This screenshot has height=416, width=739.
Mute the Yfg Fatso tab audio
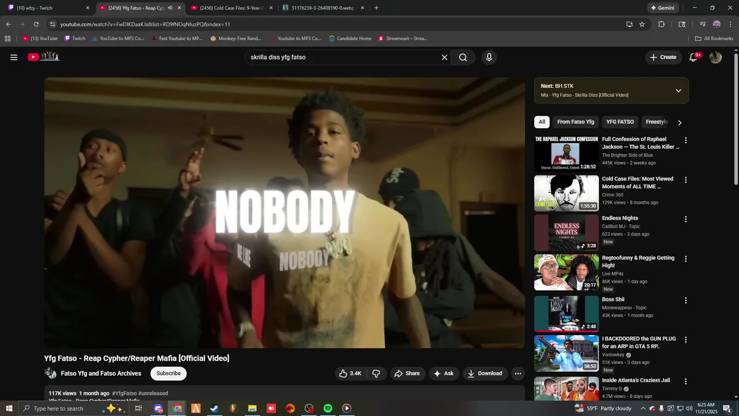(170, 8)
